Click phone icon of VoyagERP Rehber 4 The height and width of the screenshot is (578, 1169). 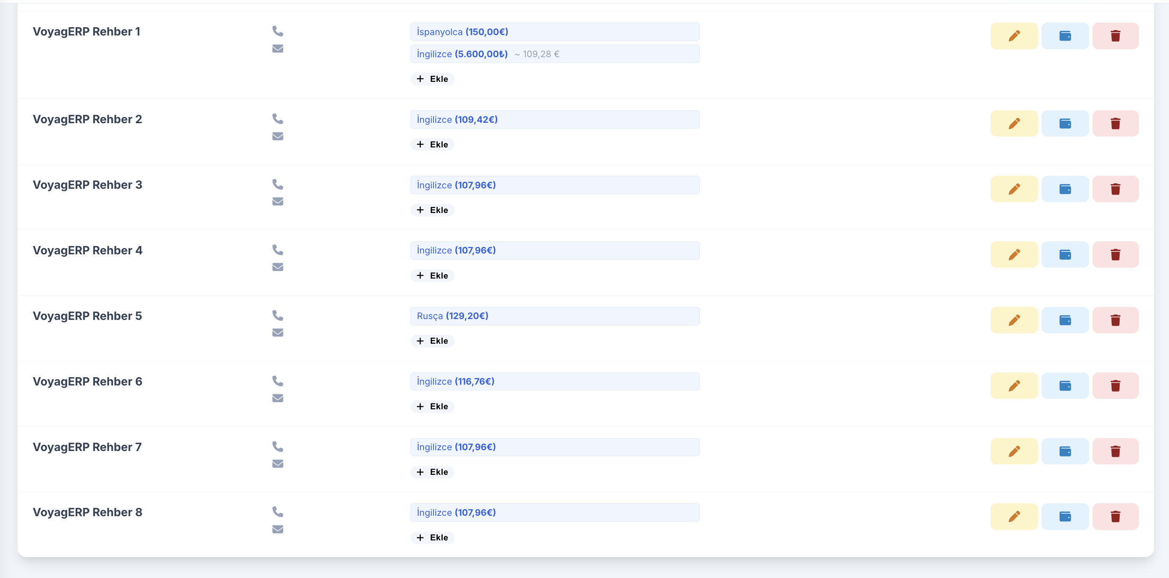[278, 250]
